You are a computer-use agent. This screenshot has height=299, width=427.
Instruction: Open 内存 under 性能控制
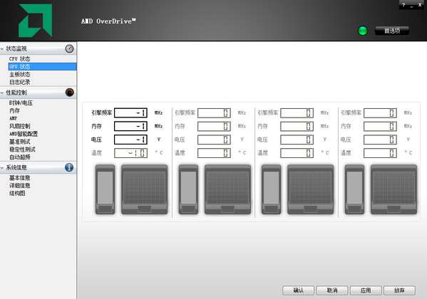(14, 111)
